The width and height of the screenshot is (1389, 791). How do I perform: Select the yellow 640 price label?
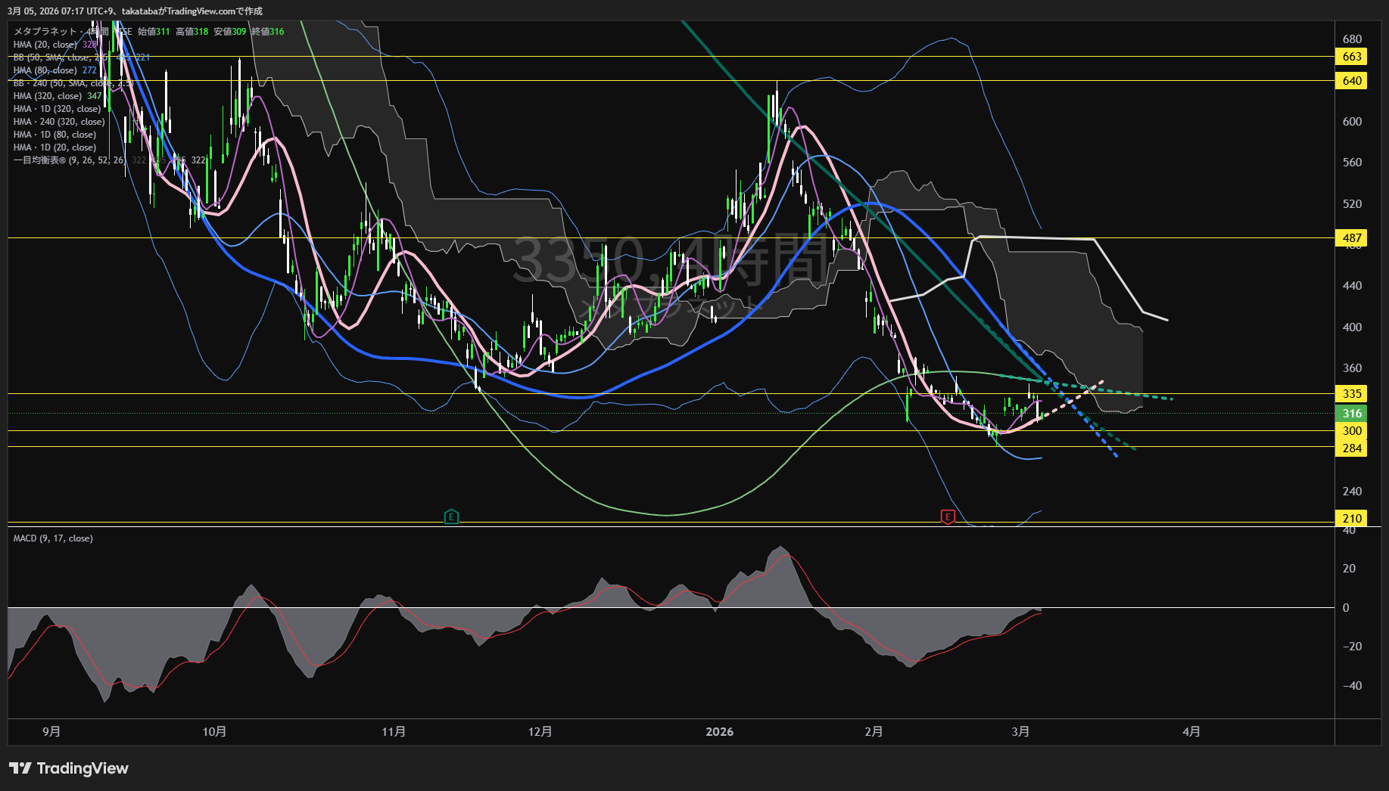(x=1352, y=81)
